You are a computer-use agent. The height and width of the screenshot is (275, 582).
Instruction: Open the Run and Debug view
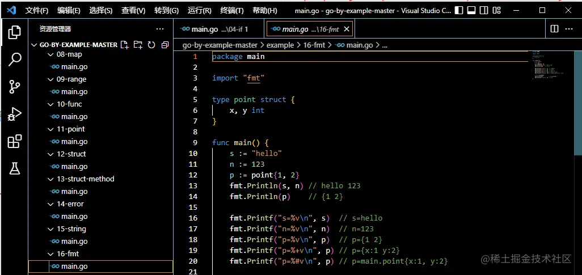click(x=15, y=114)
